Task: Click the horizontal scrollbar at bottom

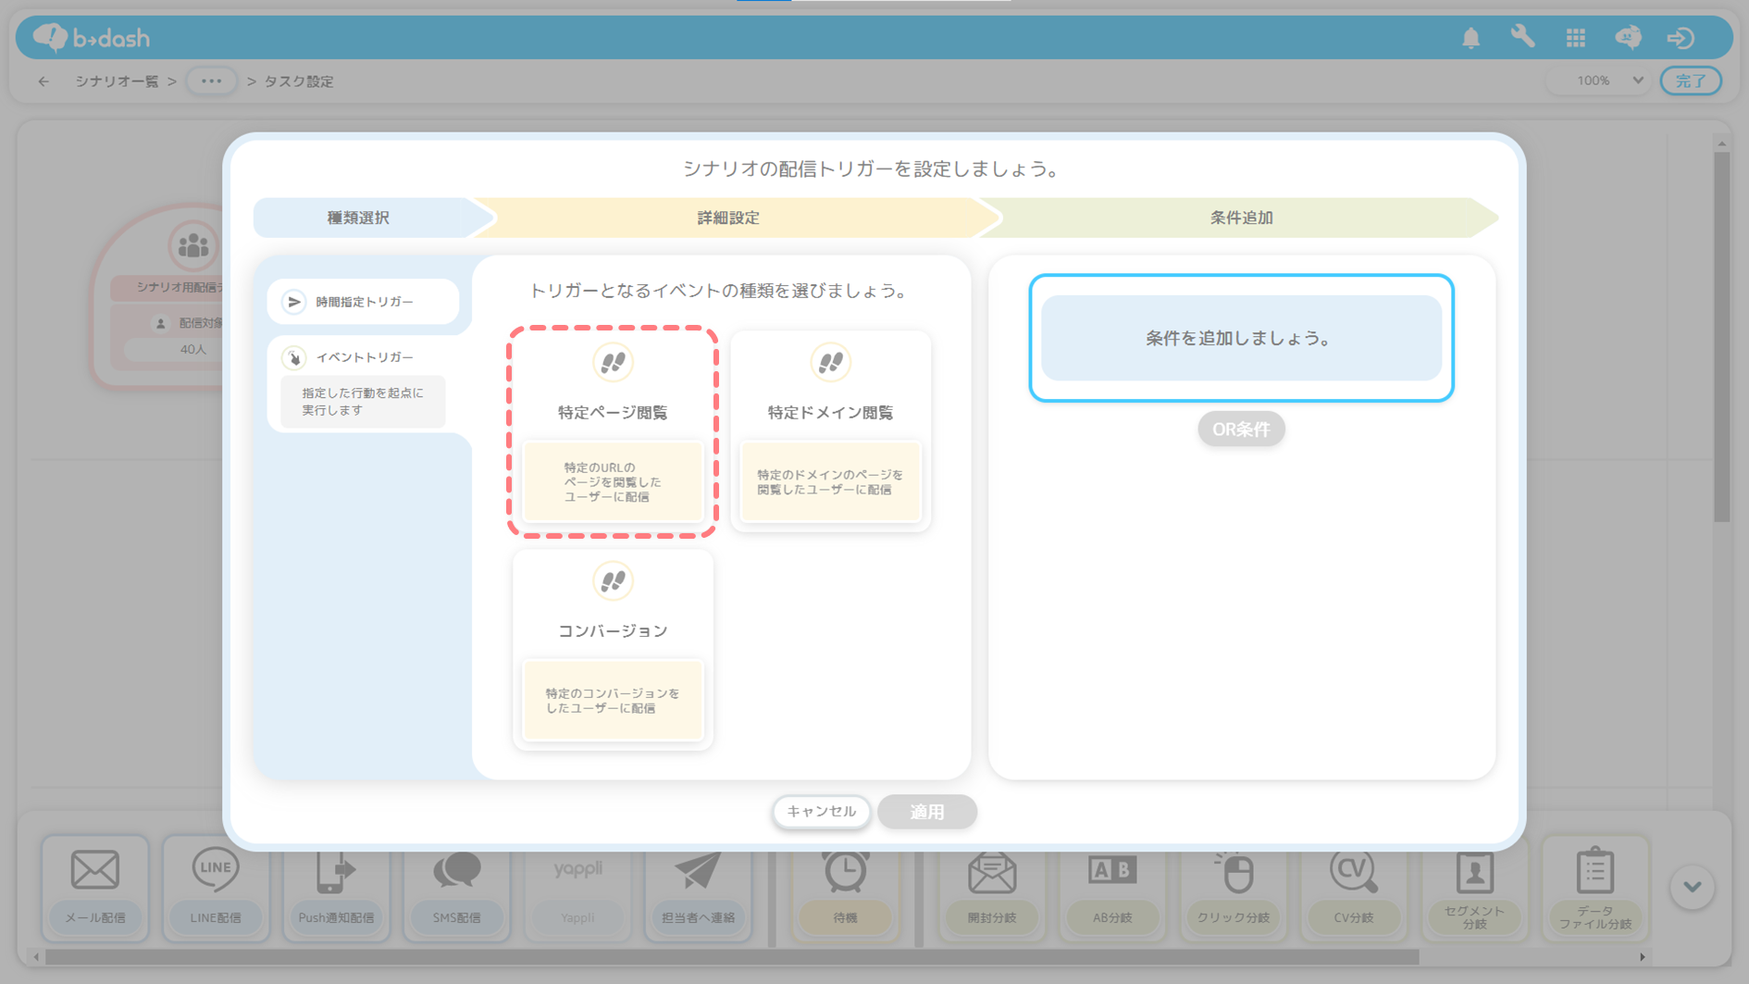Action: (731, 957)
